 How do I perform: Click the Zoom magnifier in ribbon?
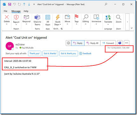119,17
